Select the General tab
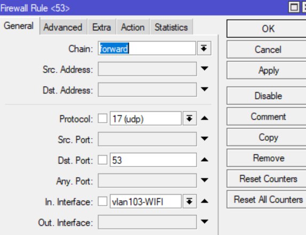Screen dimensions: 306x235 (19, 26)
